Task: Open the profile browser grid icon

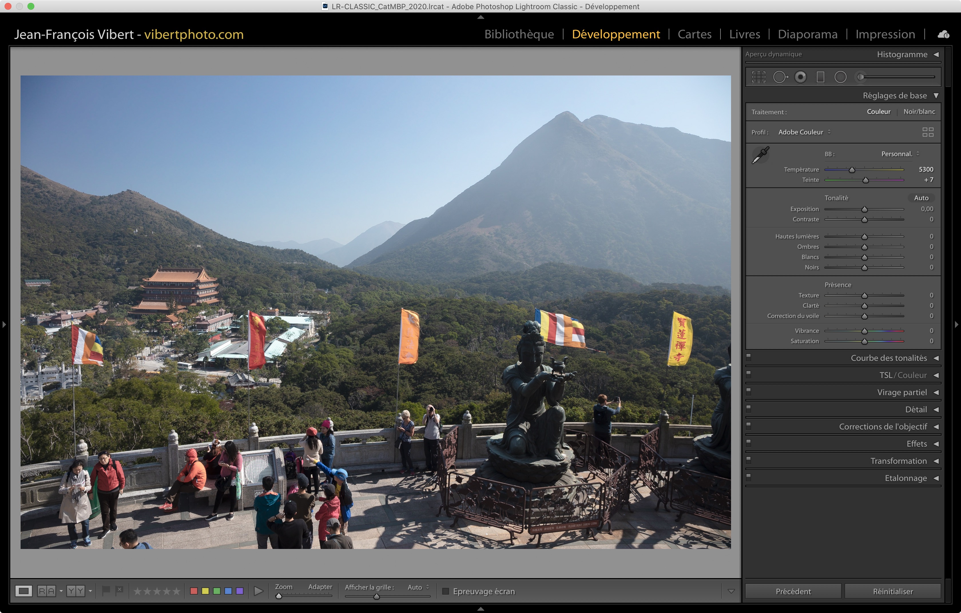Action: coord(928,132)
